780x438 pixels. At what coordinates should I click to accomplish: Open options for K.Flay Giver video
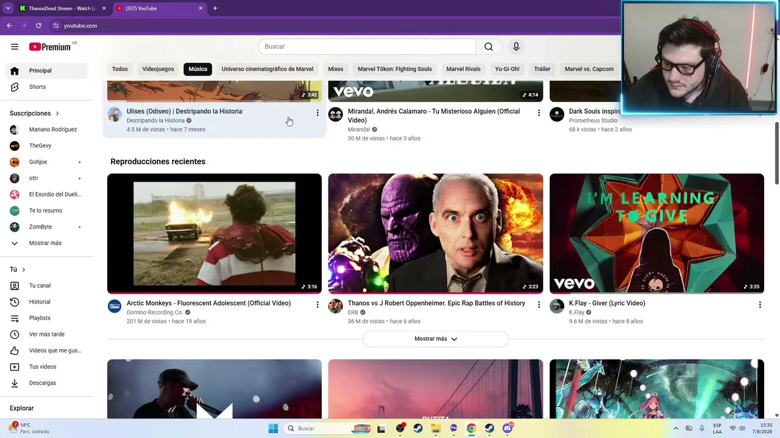pyautogui.click(x=760, y=305)
